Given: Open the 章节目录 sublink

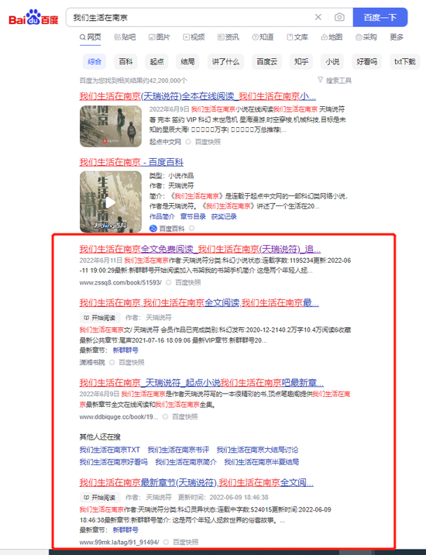Looking at the screenshot, I should pos(193,216).
